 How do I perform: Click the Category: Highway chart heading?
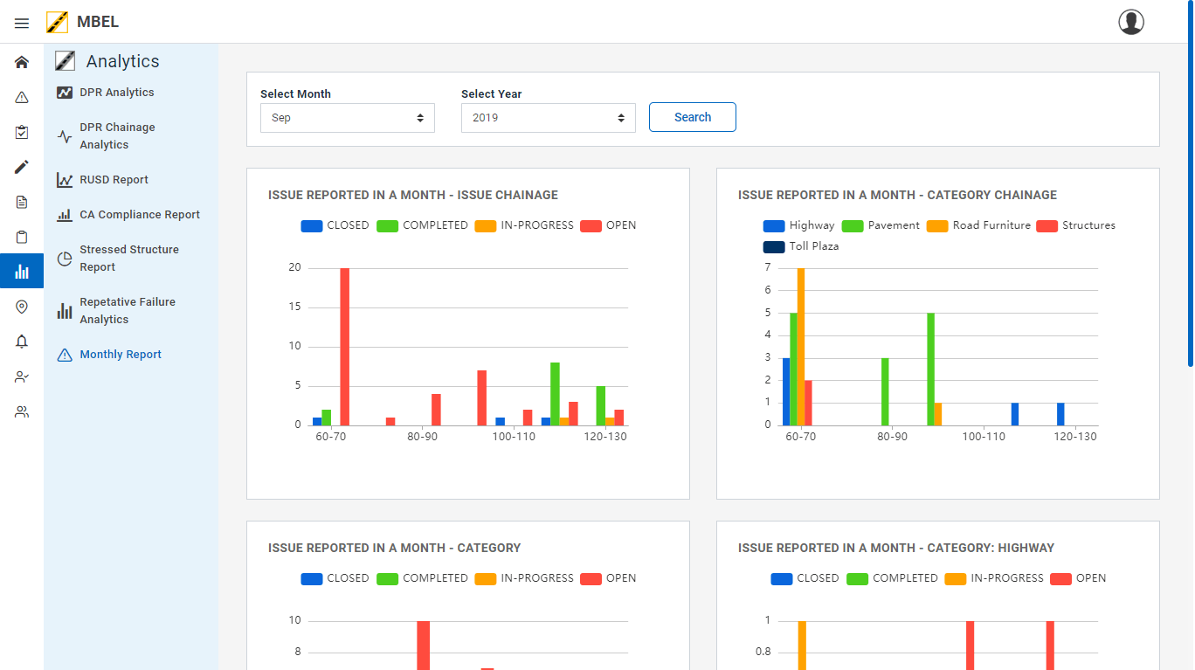click(x=896, y=548)
